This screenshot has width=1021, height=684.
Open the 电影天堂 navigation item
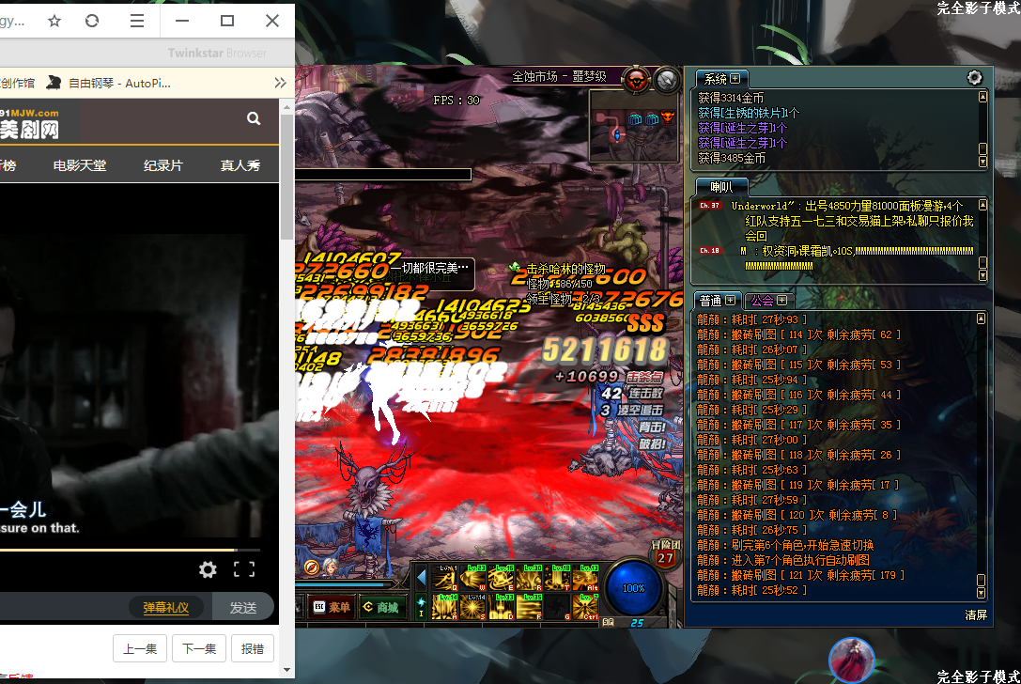pos(80,165)
